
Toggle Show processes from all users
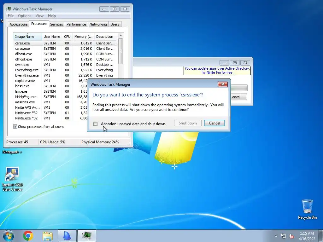point(15,127)
